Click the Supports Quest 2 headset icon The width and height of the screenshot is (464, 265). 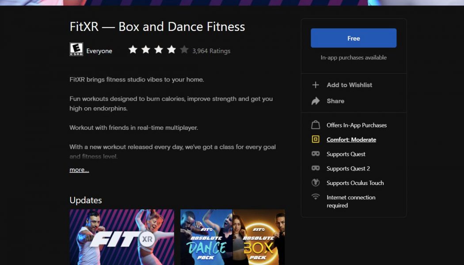(x=316, y=168)
